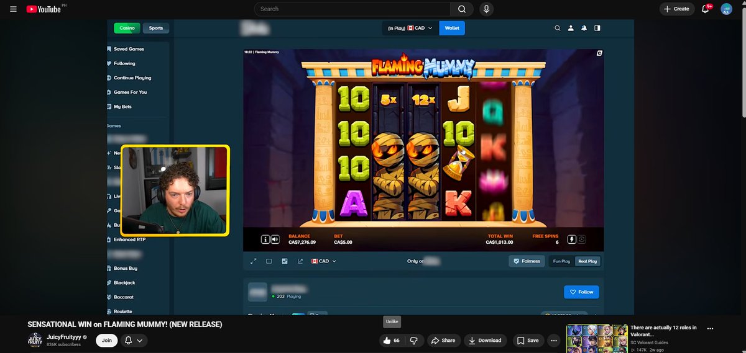
Task: Open the Wallet button
Action: coord(452,28)
